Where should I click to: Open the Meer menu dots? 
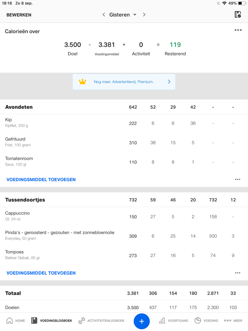click(x=228, y=321)
